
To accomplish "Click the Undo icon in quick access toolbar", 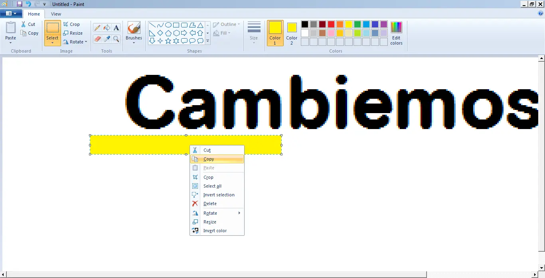I will [x=28, y=4].
